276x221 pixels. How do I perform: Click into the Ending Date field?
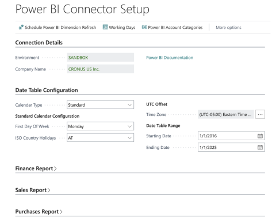pos(228,148)
